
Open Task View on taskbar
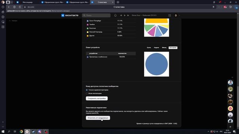pos(15,131)
